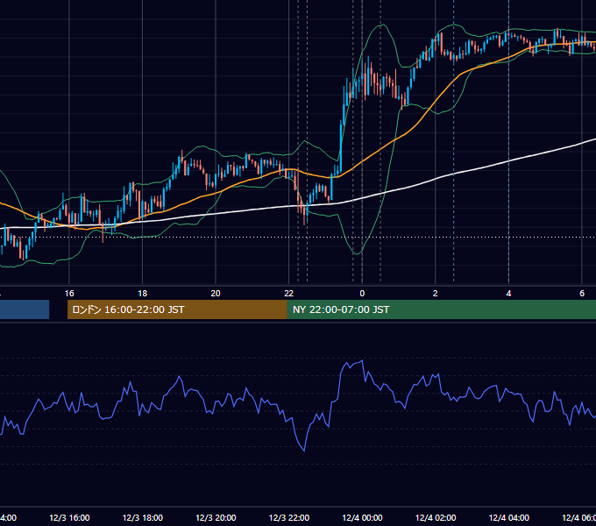Click the 12/4 00:00 date label
596x526 pixels.
(x=362, y=518)
